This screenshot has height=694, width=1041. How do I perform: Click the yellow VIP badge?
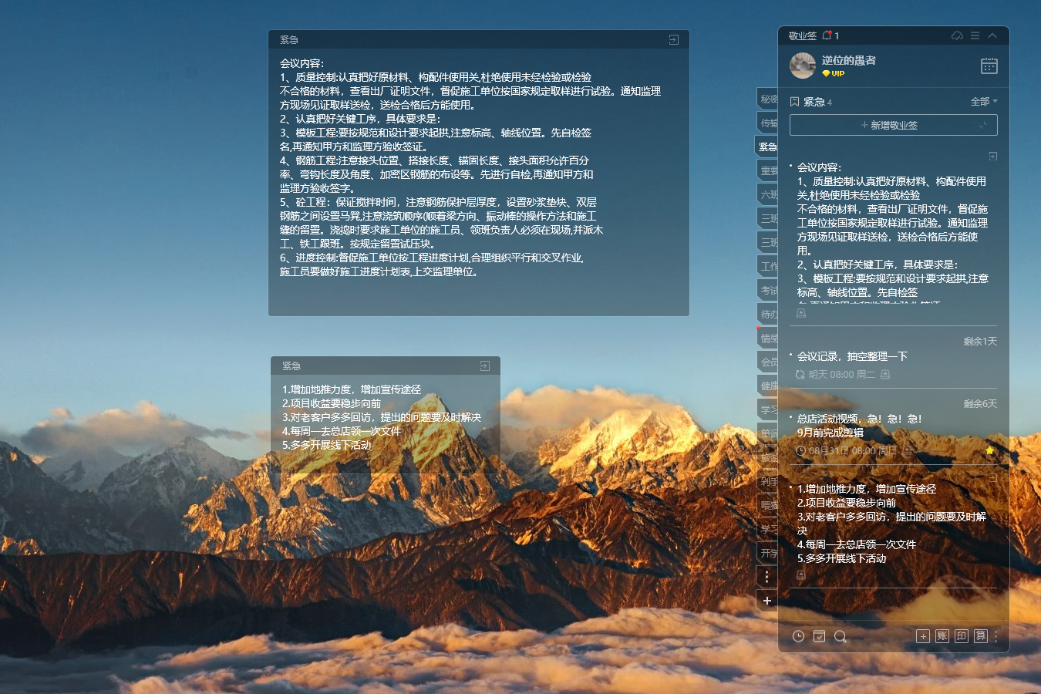pyautogui.click(x=833, y=74)
